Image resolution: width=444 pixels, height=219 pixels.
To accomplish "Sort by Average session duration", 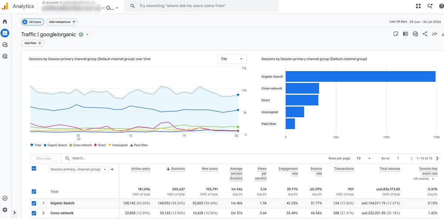I will pos(236,174).
